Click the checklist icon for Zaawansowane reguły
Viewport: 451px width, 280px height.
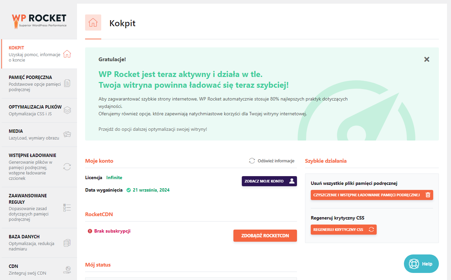[67, 207]
